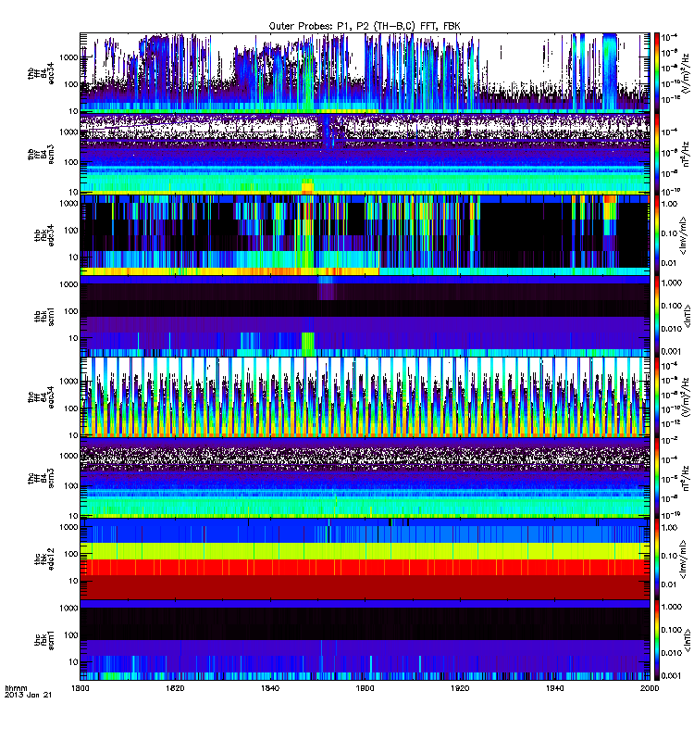Click the "10" y-axis tick of the thb fbk edc34 panel
The height and width of the screenshot is (741, 694).
tap(73, 257)
